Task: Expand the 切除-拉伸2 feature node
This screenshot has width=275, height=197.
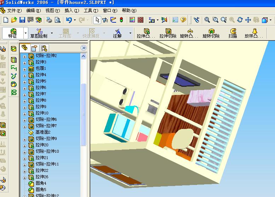Action: 24,57
